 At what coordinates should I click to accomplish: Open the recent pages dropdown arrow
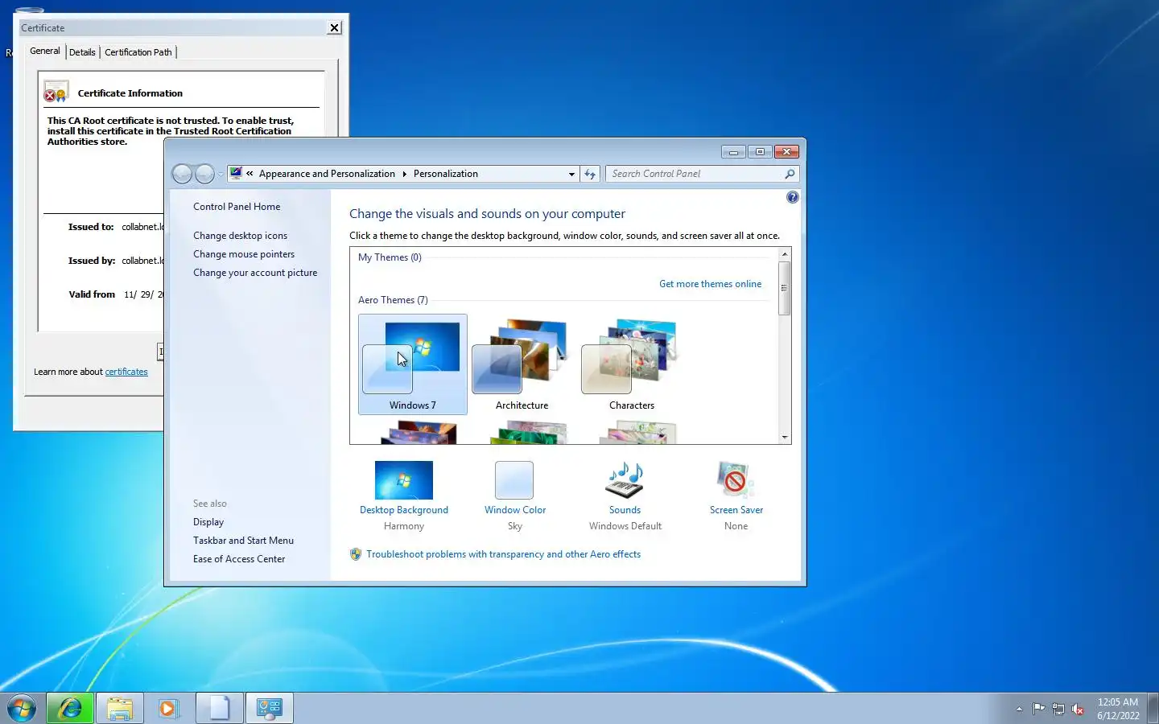(x=221, y=175)
